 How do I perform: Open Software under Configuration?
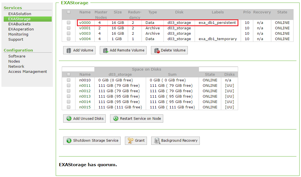coord(17,56)
